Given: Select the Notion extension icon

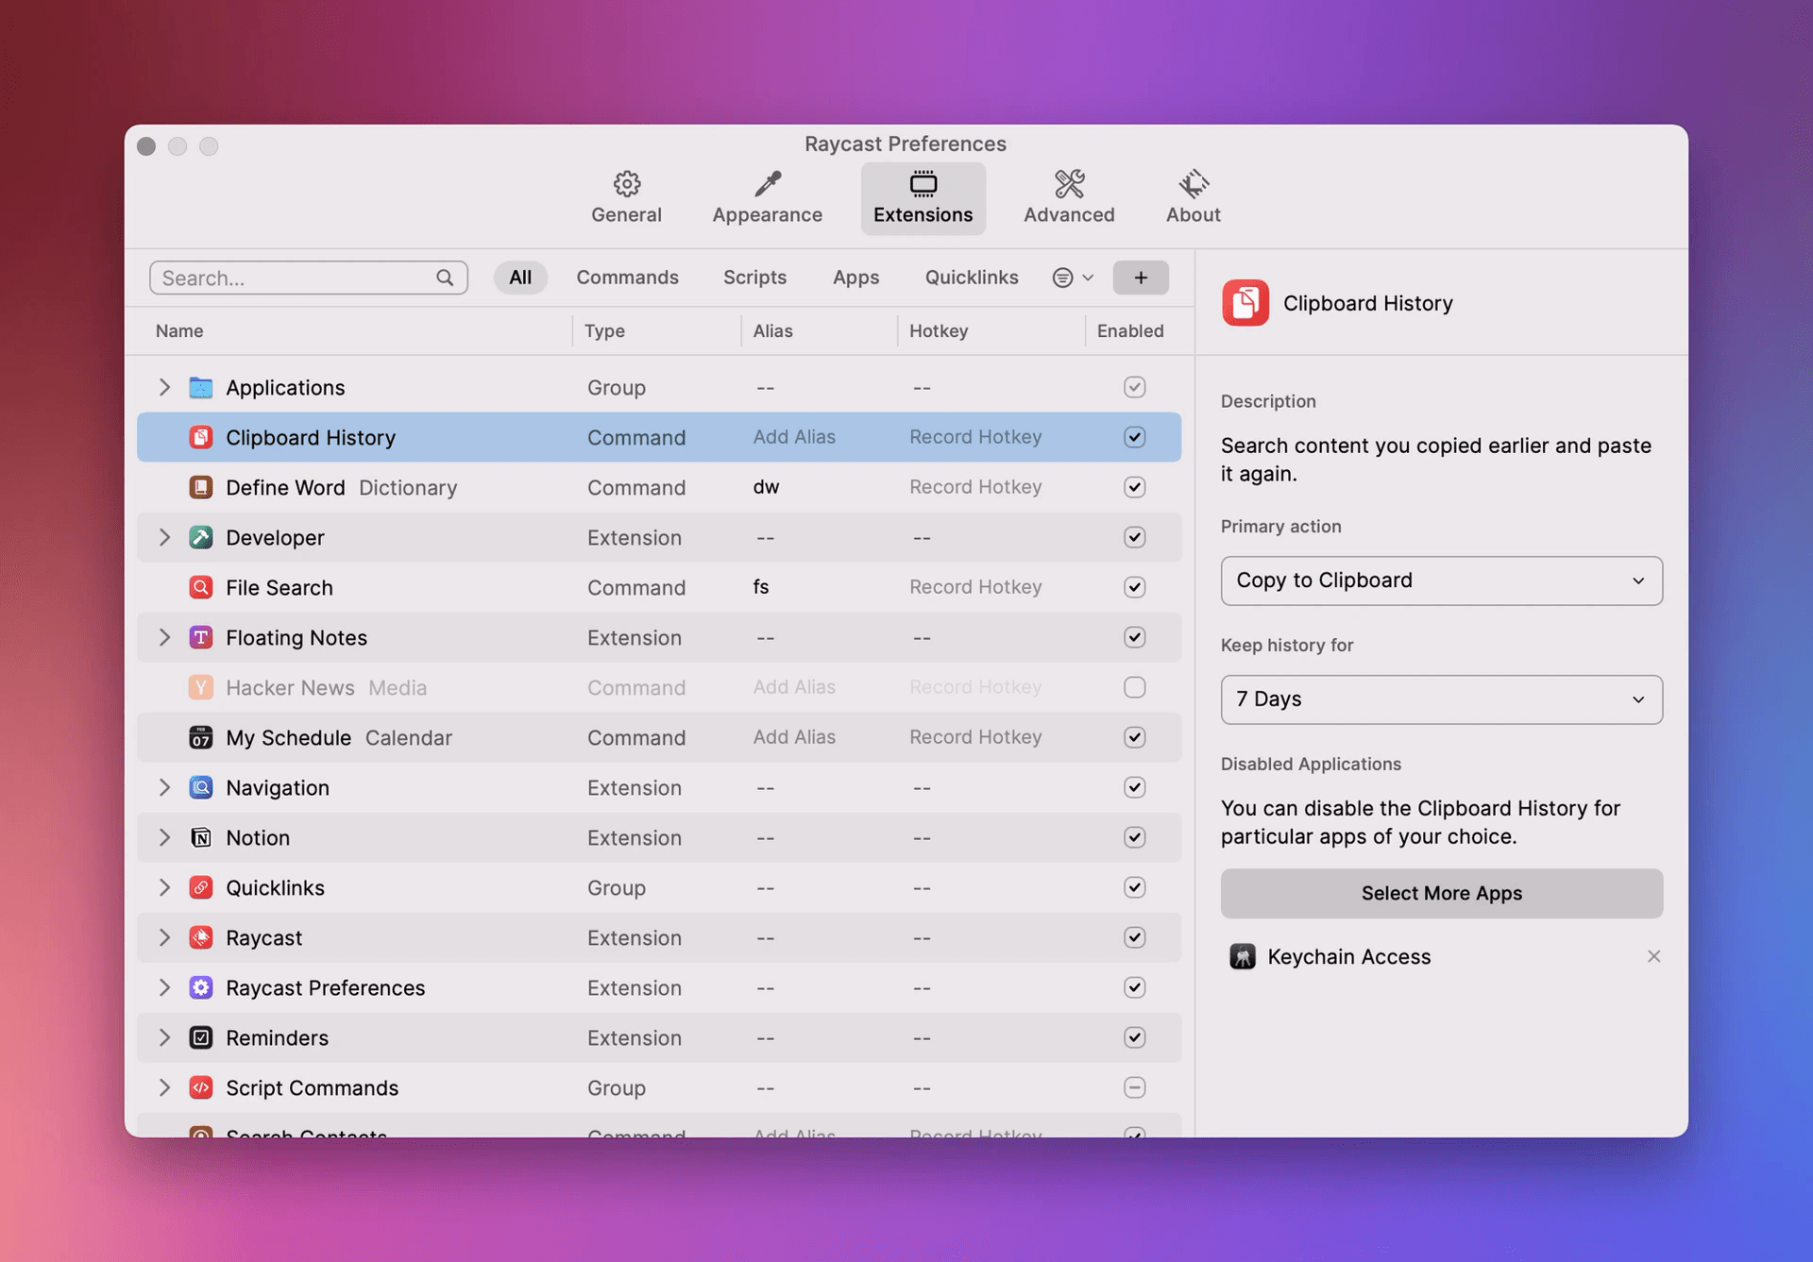Looking at the screenshot, I should [201, 837].
